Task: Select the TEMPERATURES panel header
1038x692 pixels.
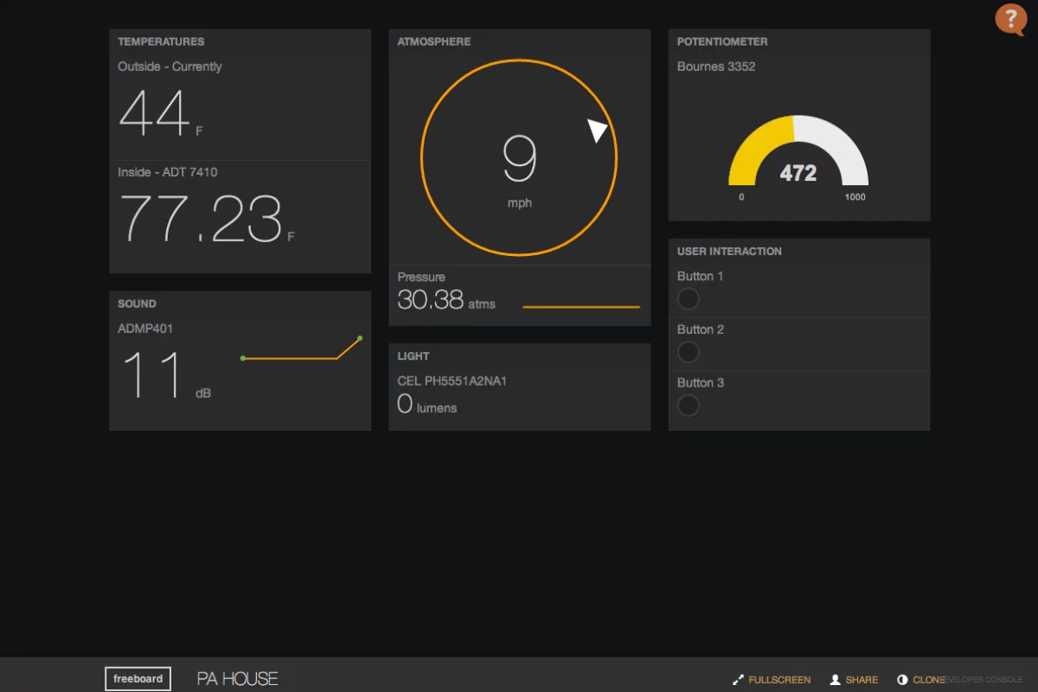Action: click(x=161, y=42)
